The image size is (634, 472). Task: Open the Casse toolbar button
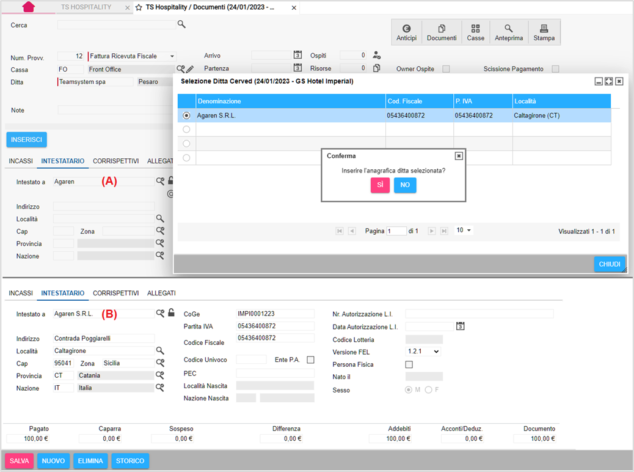pyautogui.click(x=475, y=32)
